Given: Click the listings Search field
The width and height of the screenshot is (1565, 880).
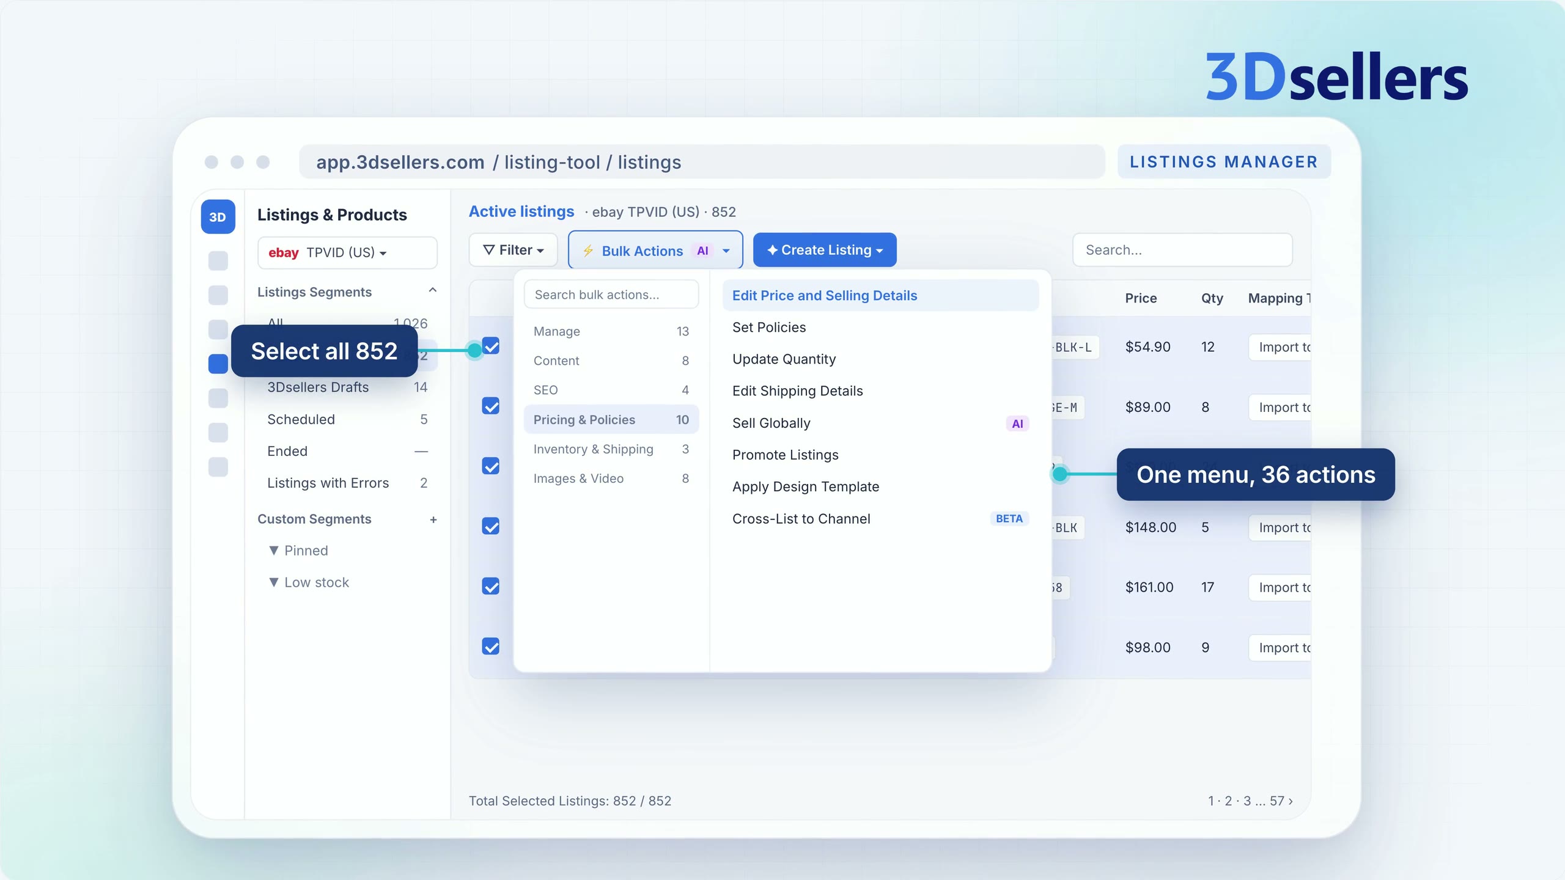Looking at the screenshot, I should point(1182,250).
